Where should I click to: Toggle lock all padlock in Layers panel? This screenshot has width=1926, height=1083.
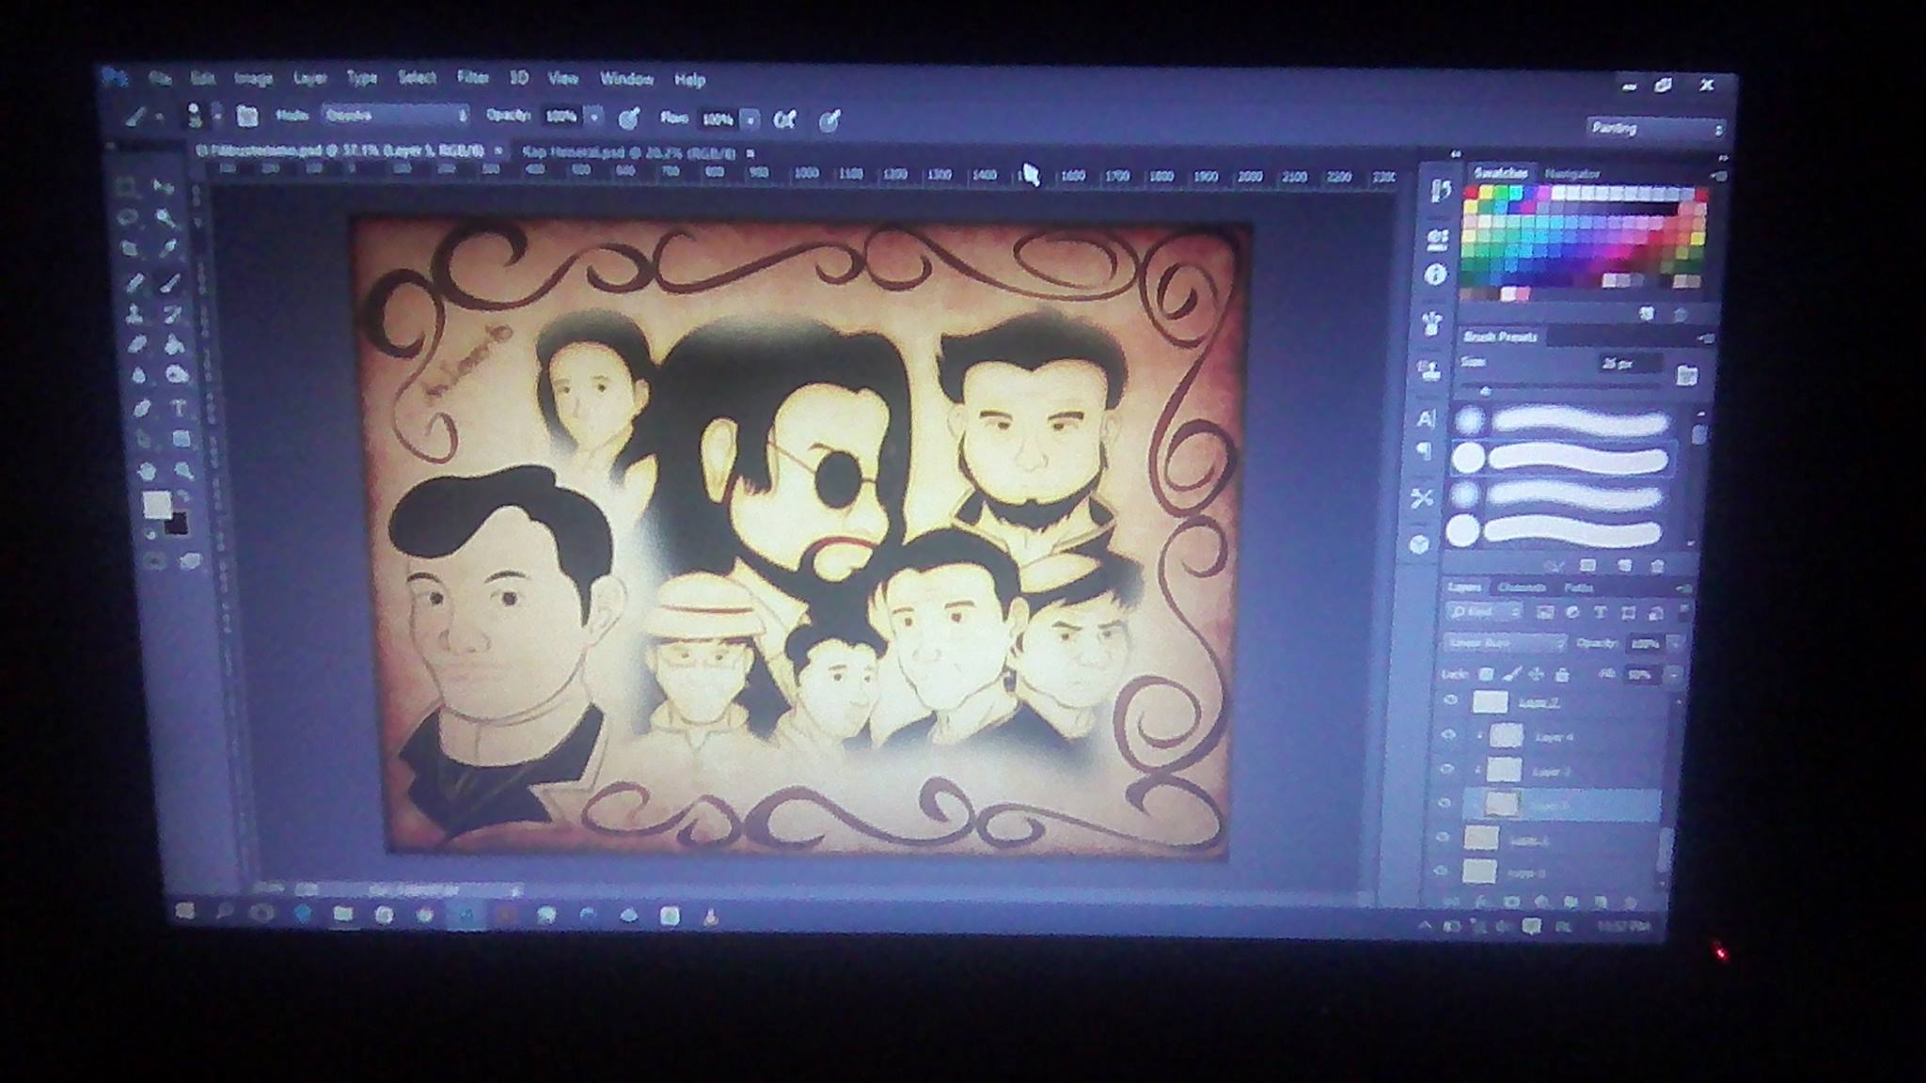click(1562, 674)
